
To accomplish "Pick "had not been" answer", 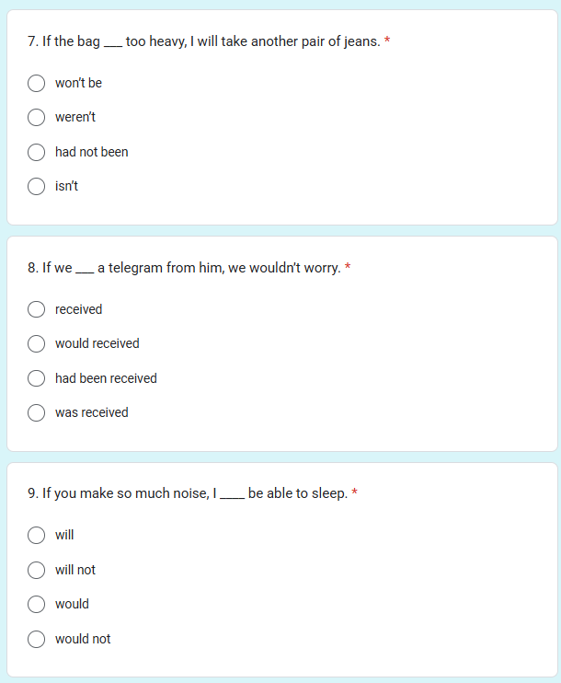I will point(36,152).
